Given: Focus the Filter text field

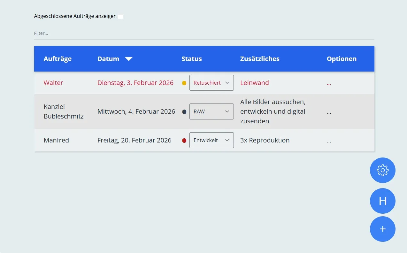Looking at the screenshot, I should pos(204,33).
